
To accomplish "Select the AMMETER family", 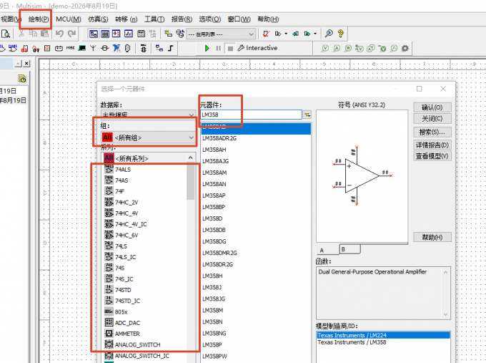I will [x=145, y=334].
